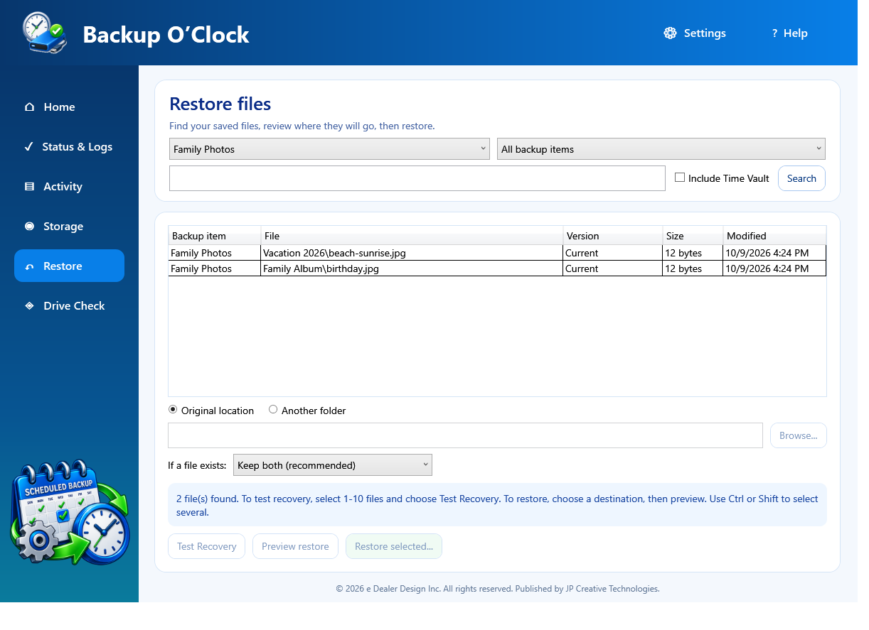Open Status & Logs section

coord(69,147)
